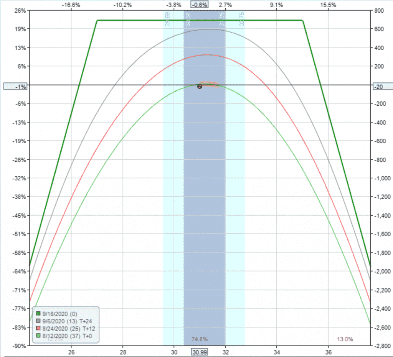The height and width of the screenshot is (357, 393).
Task: Click the dark blue one standard deviation band
Action: click(x=204, y=200)
